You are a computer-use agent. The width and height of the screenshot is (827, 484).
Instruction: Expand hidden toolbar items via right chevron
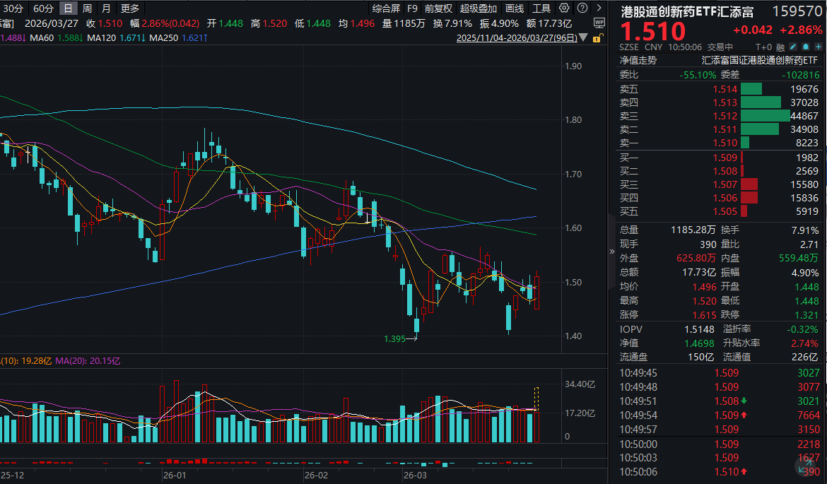(599, 8)
